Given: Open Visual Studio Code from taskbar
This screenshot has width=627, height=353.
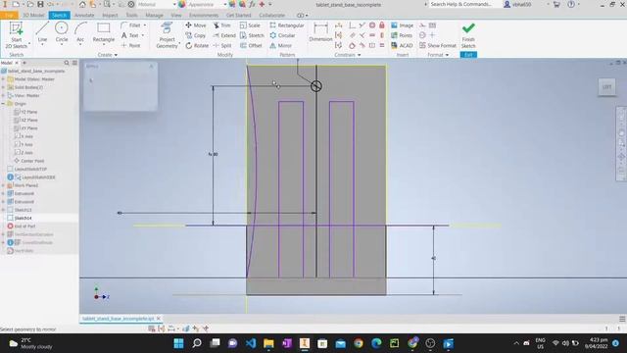Looking at the screenshot, I should [x=251, y=343].
